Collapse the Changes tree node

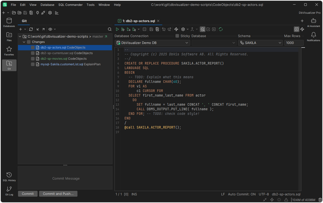point(24,42)
